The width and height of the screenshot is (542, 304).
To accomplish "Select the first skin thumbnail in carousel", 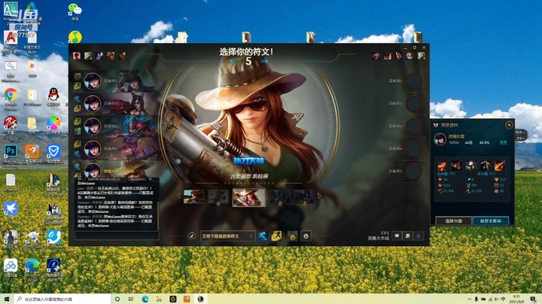I will [x=193, y=196].
